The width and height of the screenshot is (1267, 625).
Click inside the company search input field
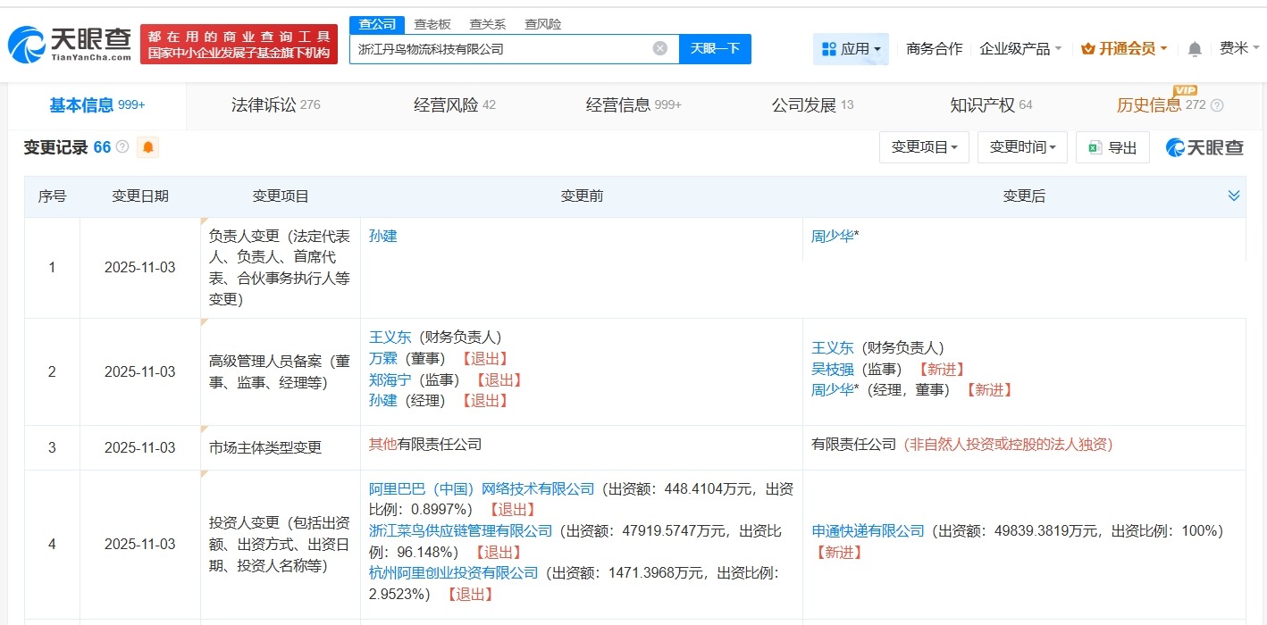pos(509,49)
